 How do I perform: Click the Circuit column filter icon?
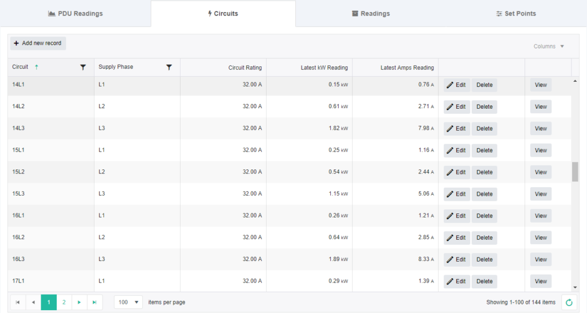pos(83,68)
